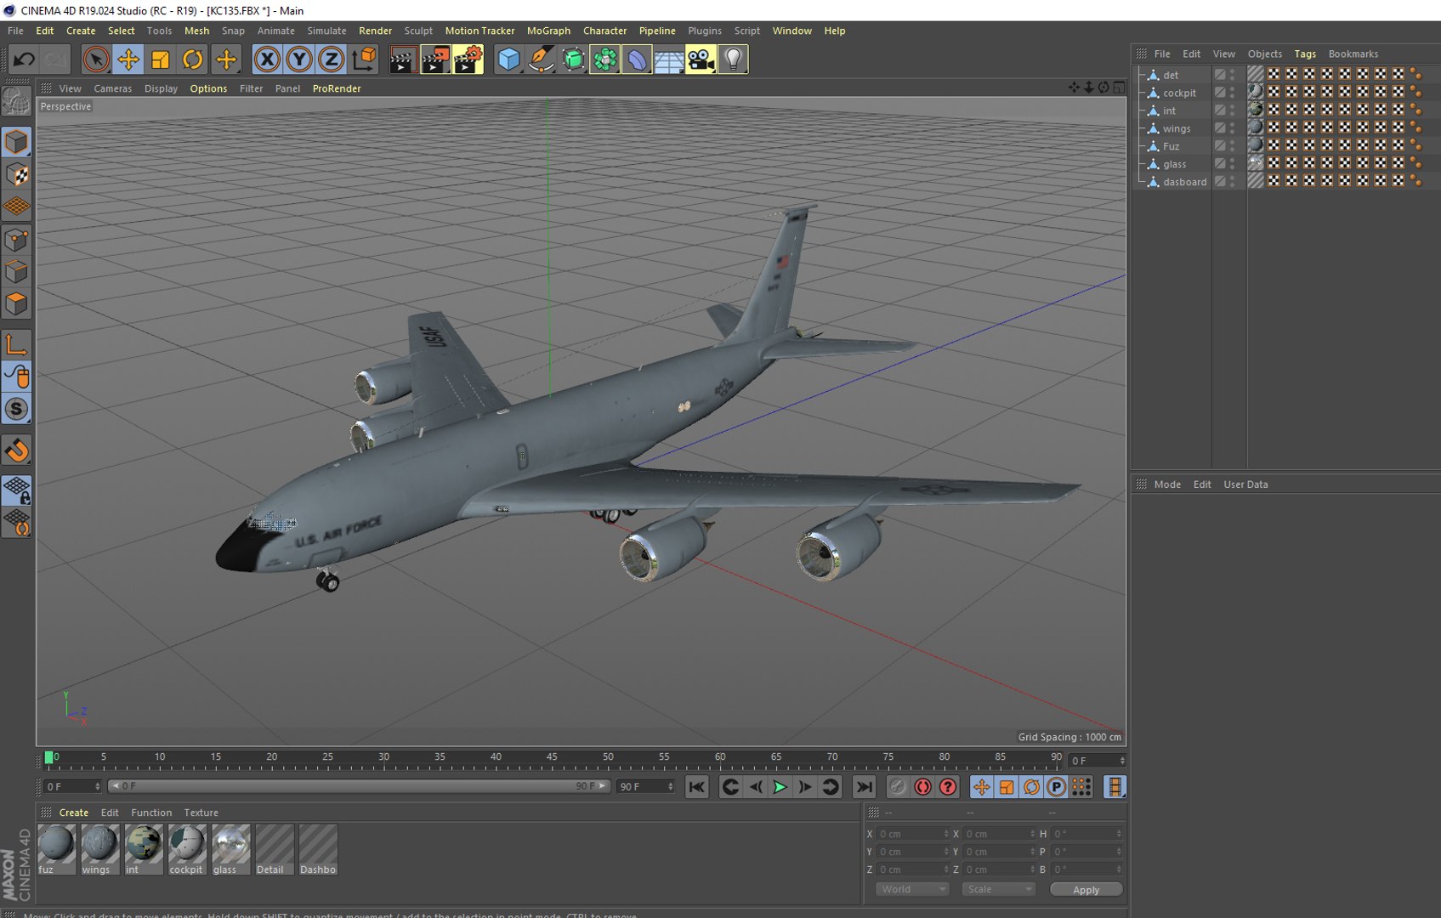The height and width of the screenshot is (918, 1441).
Task: Toggle layer checkmark of glass object
Action: point(1220,164)
